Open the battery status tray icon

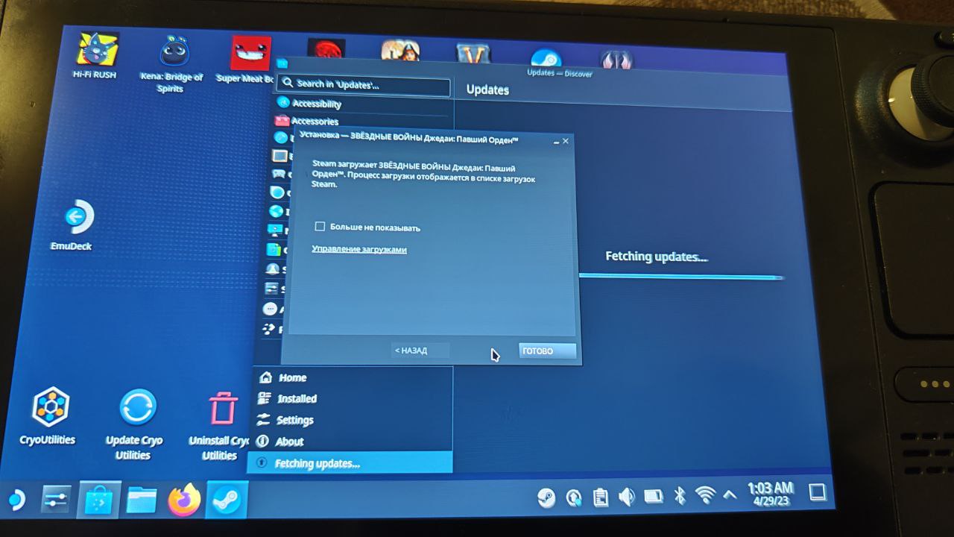[x=653, y=495]
